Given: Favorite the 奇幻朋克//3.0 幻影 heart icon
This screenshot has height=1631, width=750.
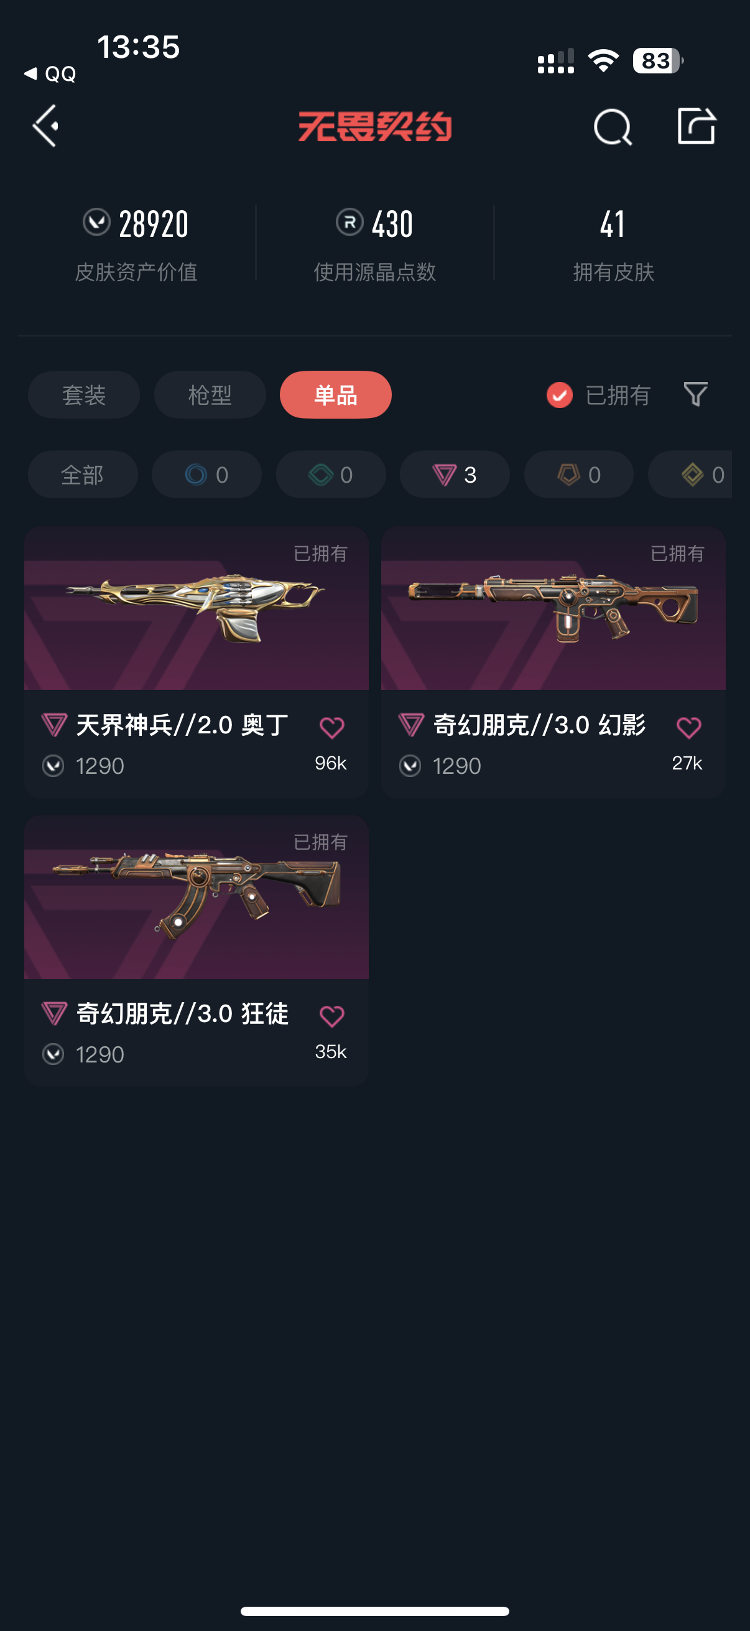Looking at the screenshot, I should click(x=688, y=728).
